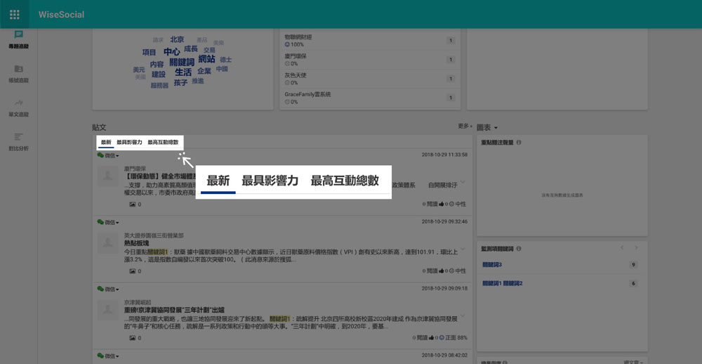Click the WiseSocial brand title
This screenshot has width=702, height=364.
[x=61, y=14]
